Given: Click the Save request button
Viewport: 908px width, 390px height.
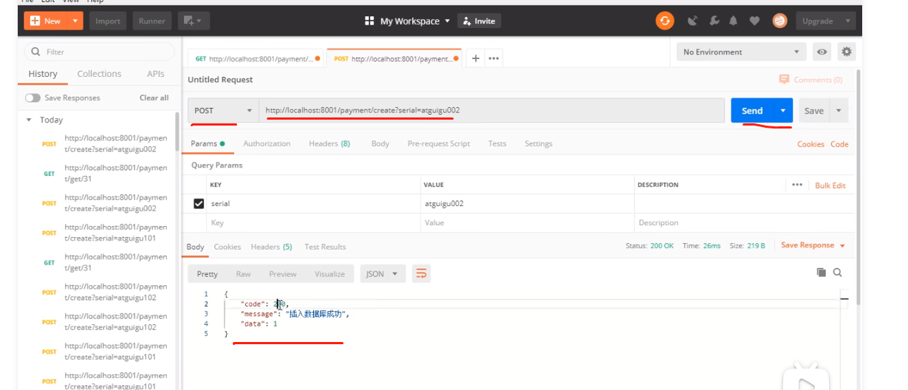Looking at the screenshot, I should pyautogui.click(x=814, y=110).
